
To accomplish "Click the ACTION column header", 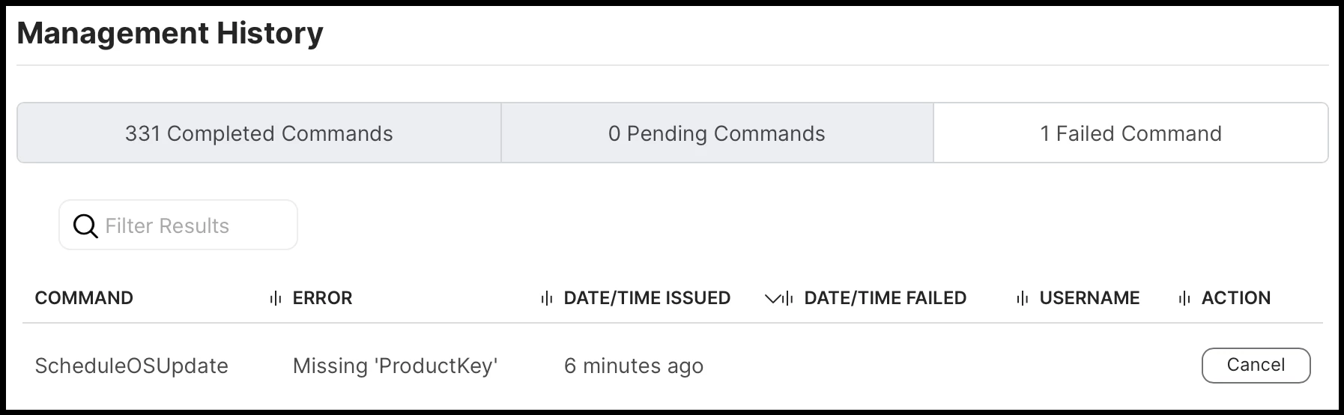I will (1236, 298).
